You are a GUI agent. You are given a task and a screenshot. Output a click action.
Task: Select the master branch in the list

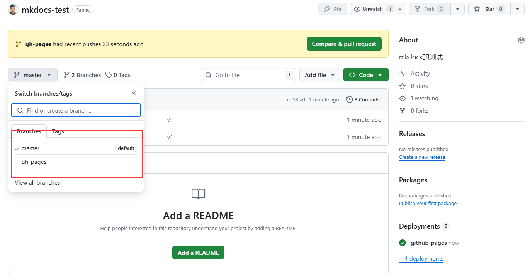pos(76,148)
